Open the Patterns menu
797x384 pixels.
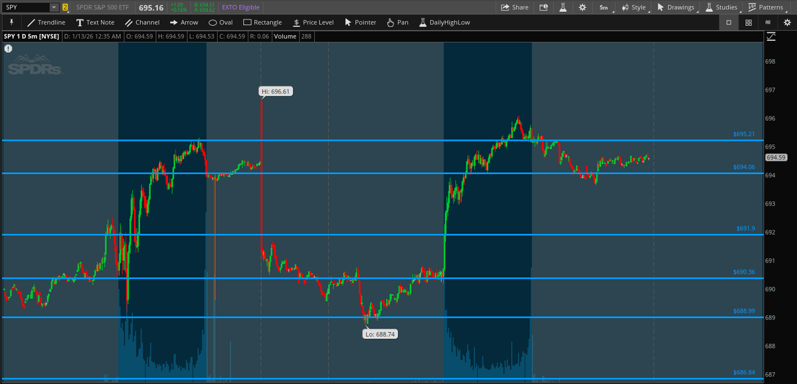tap(769, 7)
